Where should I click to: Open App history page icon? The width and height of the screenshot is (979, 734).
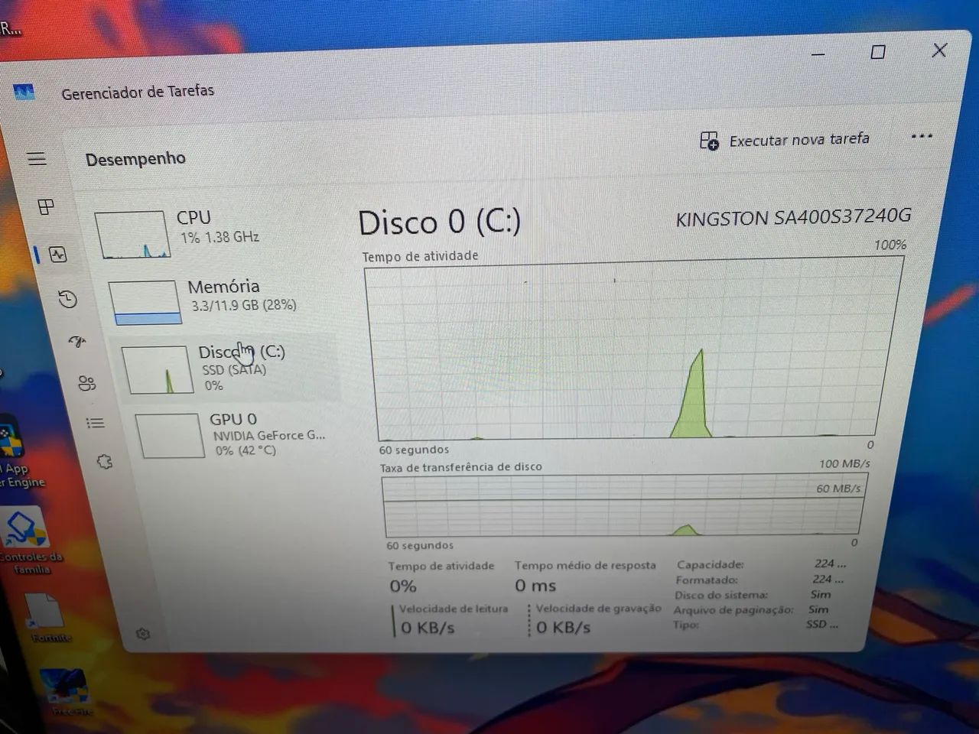pyautogui.click(x=68, y=299)
